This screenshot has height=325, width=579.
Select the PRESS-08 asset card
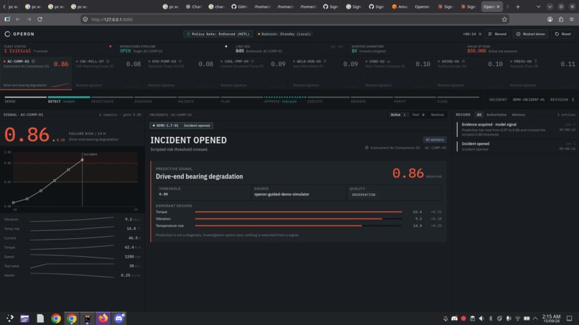tap(542, 73)
